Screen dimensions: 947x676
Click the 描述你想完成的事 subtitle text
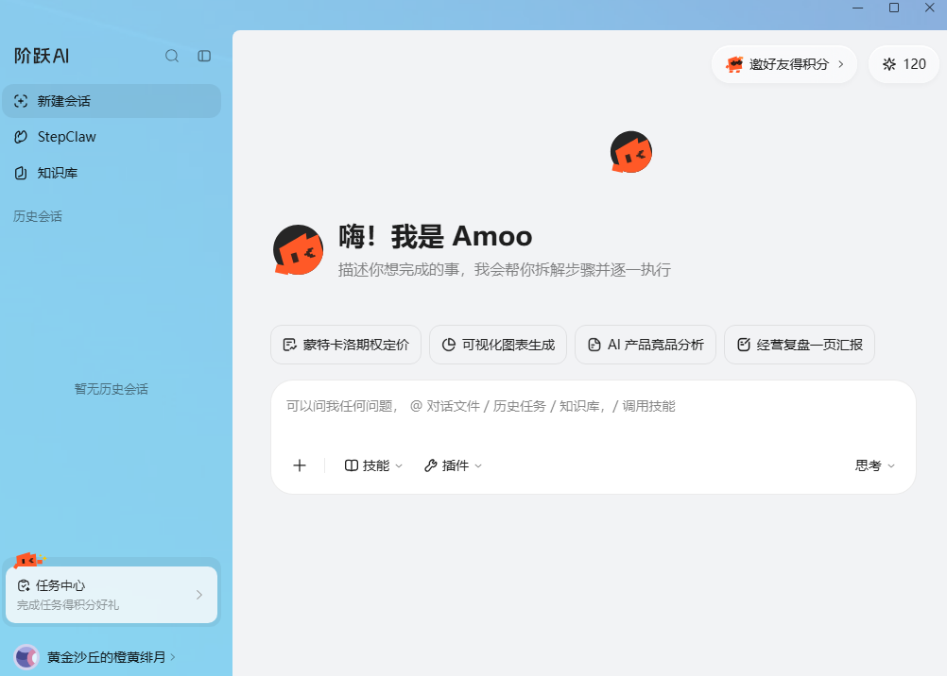(505, 270)
